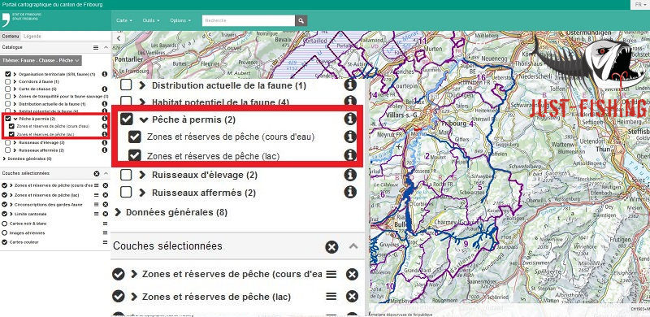Viewport: 650px width, 317px height.
Task: Select Cartes couleur base map
Action: click(5, 242)
